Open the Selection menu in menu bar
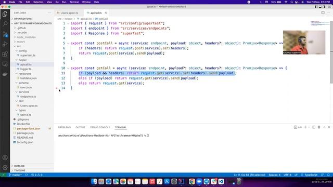The width and height of the screenshot is (333, 187). [38, 2]
